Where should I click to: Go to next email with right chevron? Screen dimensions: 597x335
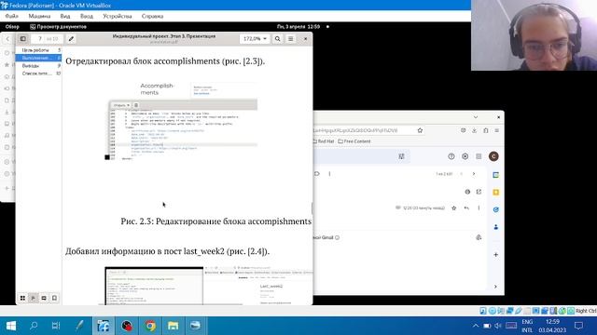474,174
